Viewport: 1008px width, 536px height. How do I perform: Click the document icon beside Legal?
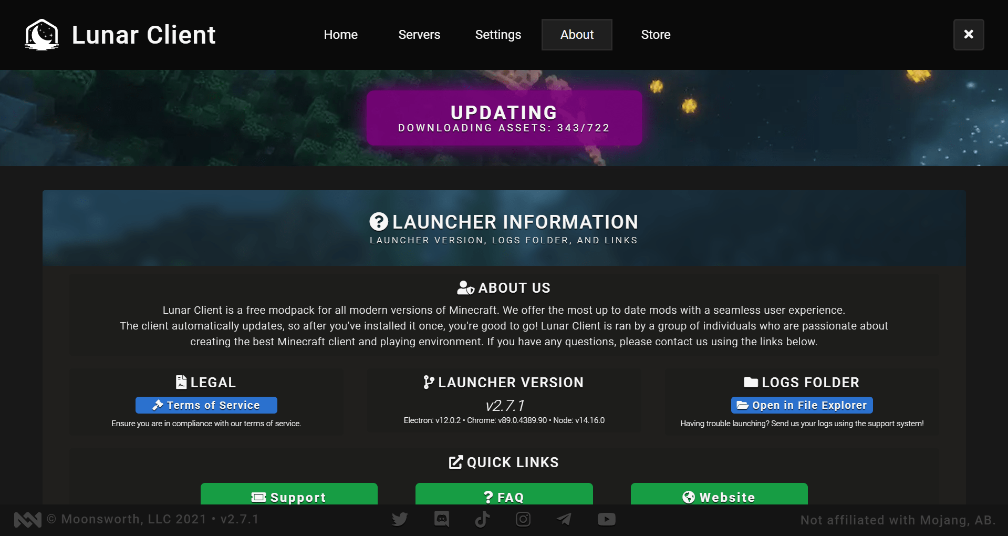pyautogui.click(x=181, y=382)
